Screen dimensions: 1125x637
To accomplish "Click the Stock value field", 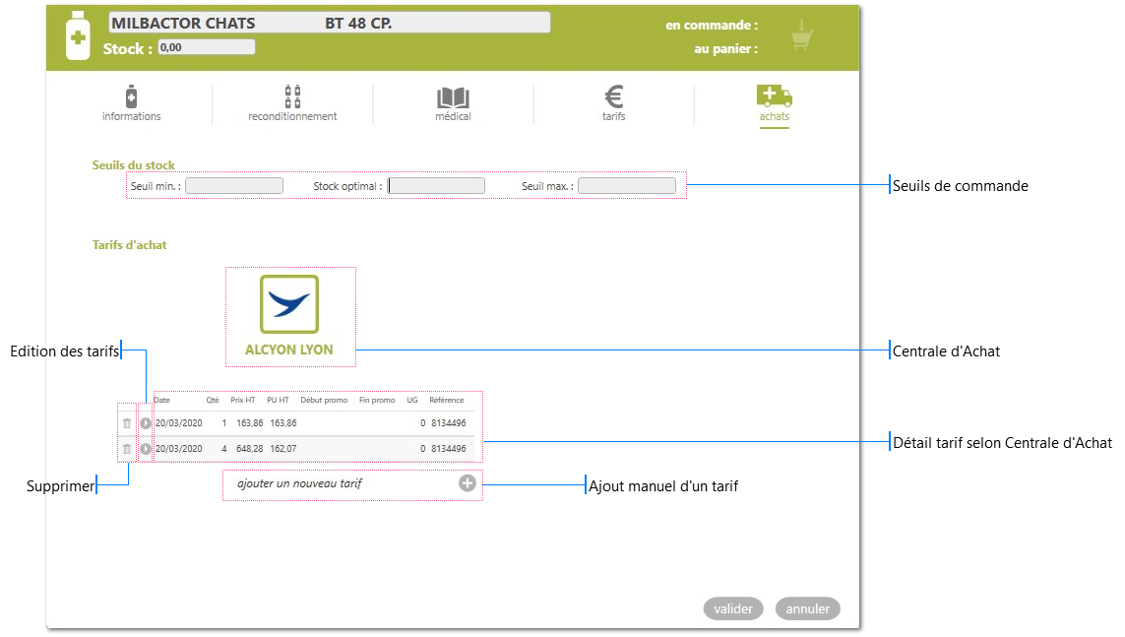I will (x=207, y=47).
